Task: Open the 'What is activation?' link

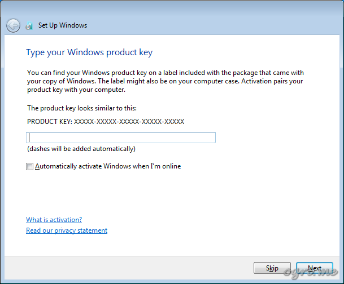Action: pyautogui.click(x=54, y=219)
